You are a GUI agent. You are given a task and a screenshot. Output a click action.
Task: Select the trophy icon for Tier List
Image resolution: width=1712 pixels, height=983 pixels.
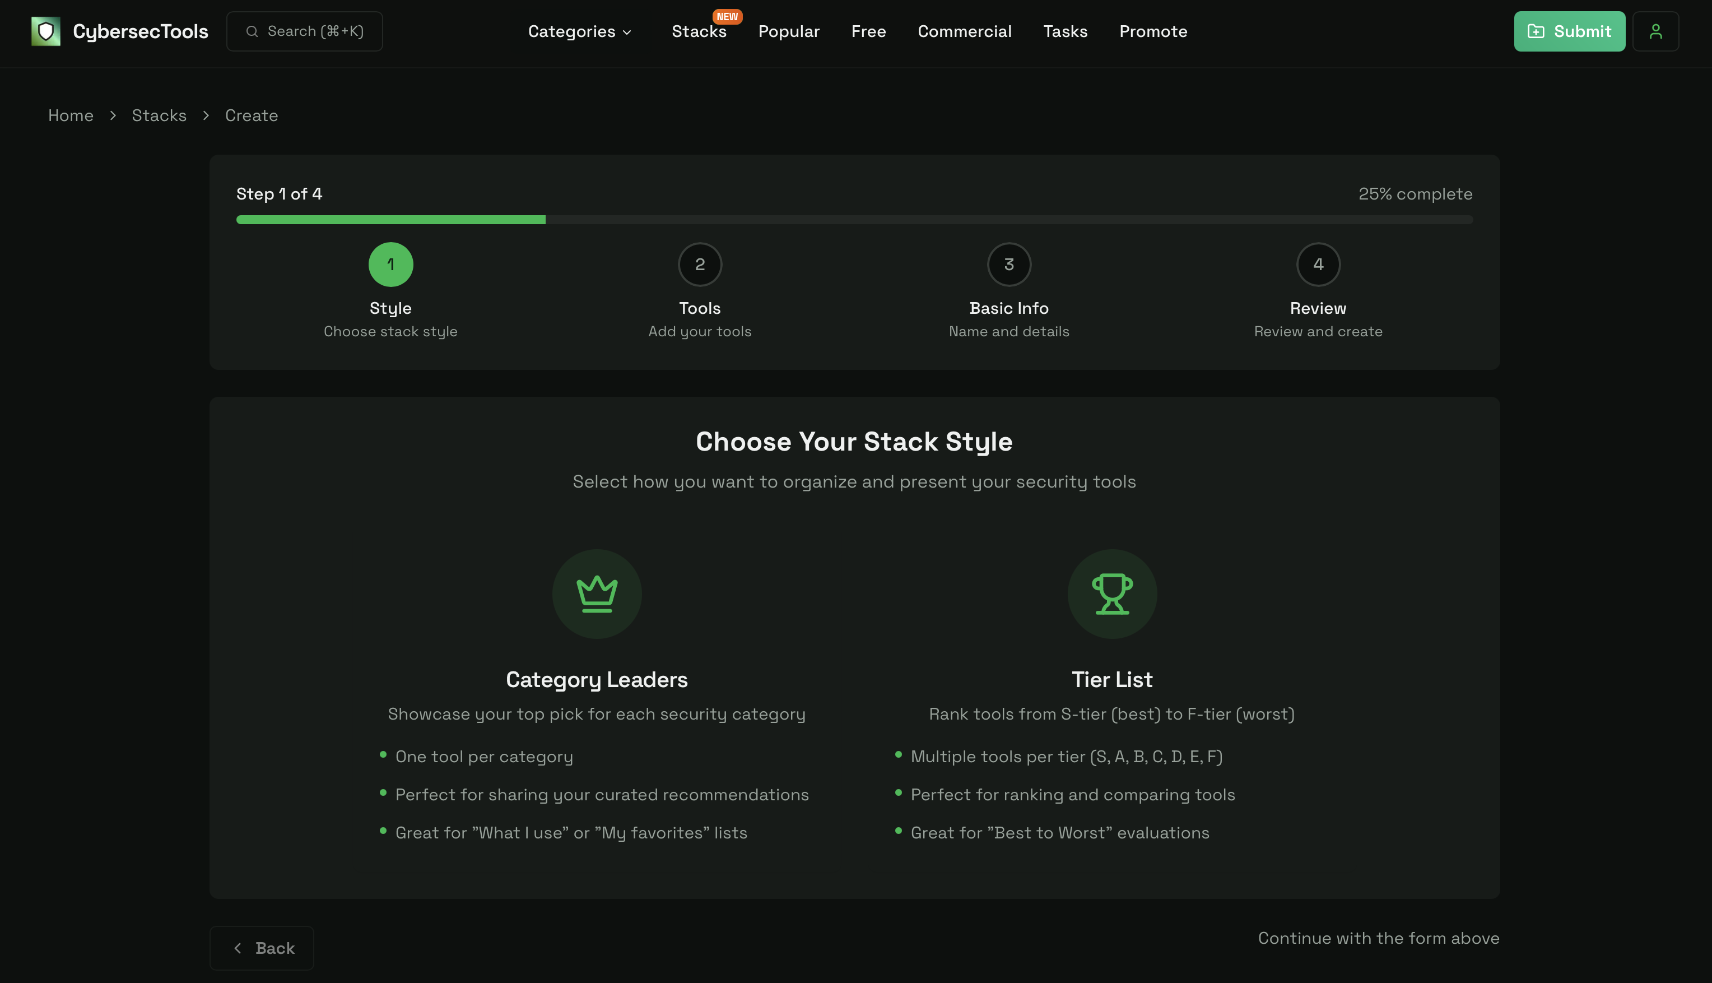(1112, 593)
